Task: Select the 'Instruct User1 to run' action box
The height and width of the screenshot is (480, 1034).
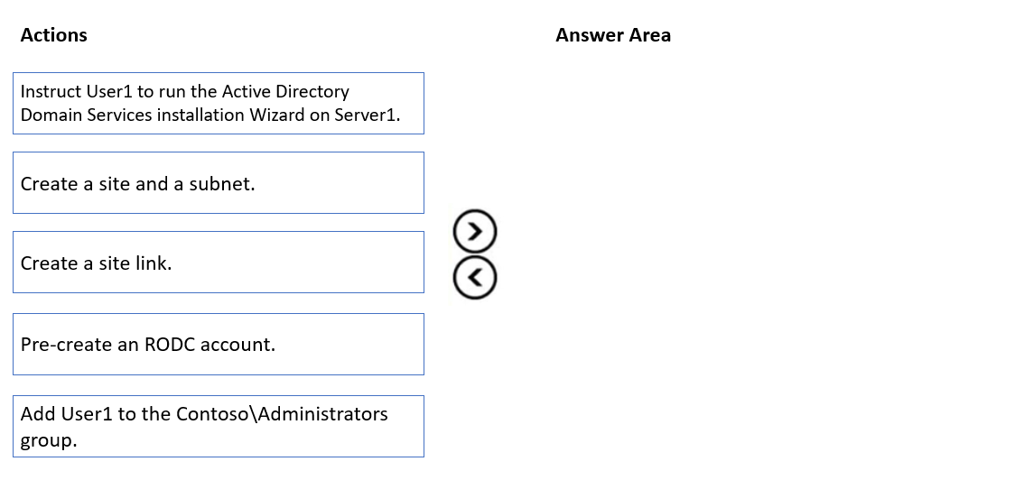Action: tap(218, 103)
